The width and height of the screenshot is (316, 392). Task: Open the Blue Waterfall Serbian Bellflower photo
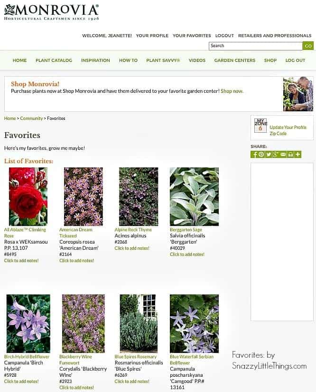click(194, 323)
